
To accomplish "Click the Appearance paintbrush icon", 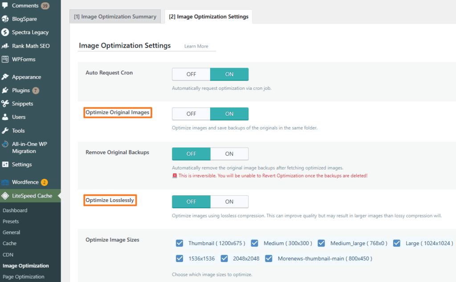I will pos(5,77).
